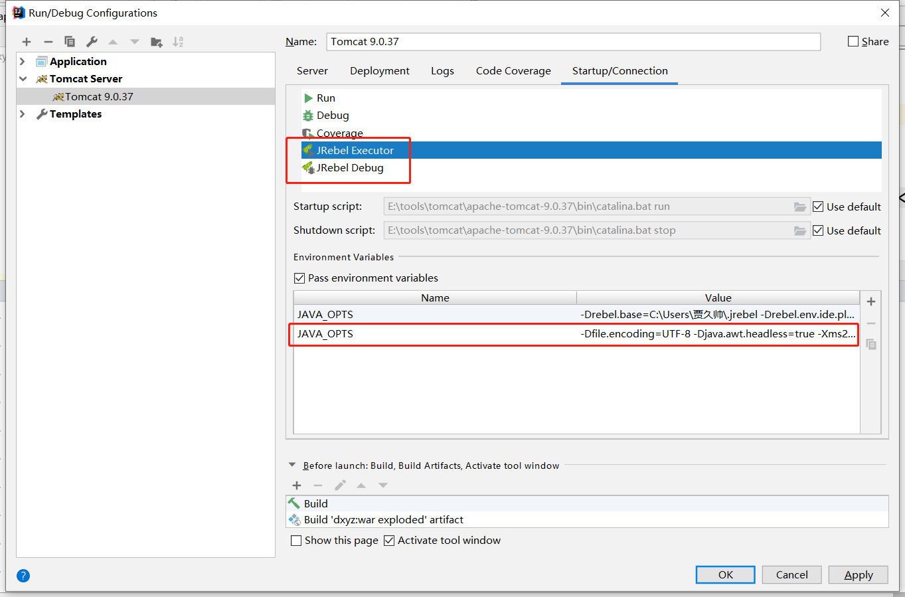Add new configuration with plus icon
Image resolution: width=905 pixels, height=597 pixels.
click(x=27, y=42)
